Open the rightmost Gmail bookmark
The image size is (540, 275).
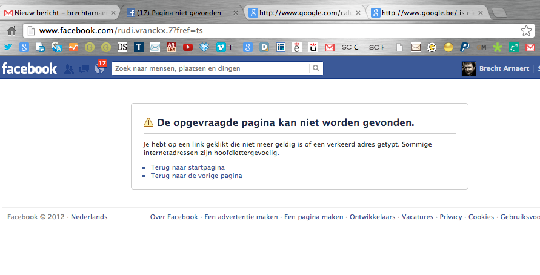coord(530,47)
